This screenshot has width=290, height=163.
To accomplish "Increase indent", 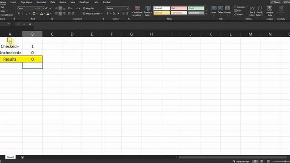I will coord(73,14).
